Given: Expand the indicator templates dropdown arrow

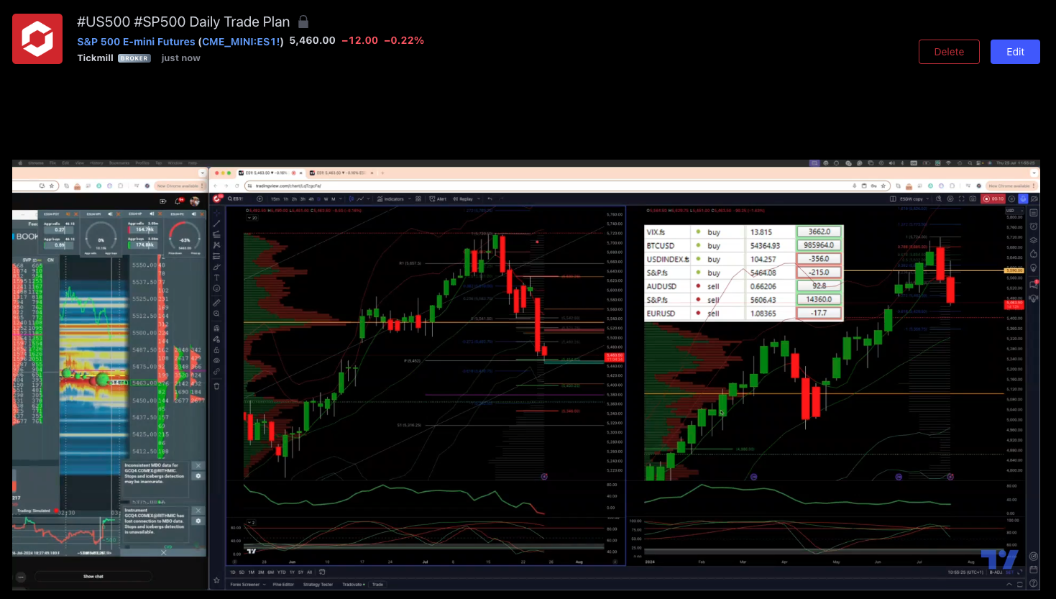Looking at the screenshot, I should click(410, 199).
